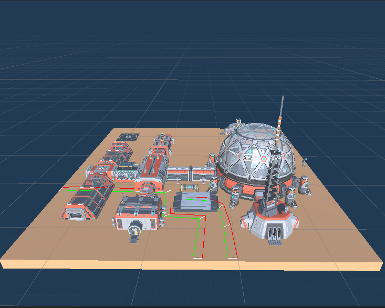The height and width of the screenshot is (308, 385).
Task: Select the left green path endpoint at the platform edge
Action: click(197, 258)
